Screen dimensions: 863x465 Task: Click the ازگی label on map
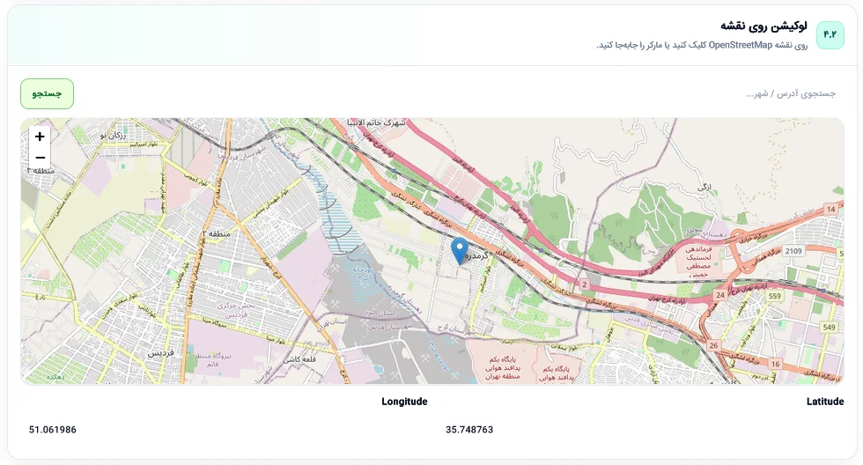pos(704,187)
